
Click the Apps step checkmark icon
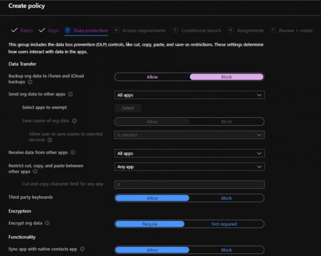(42, 30)
